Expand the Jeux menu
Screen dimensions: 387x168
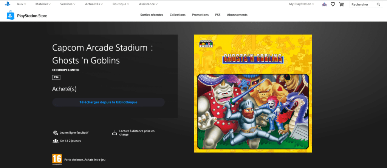21,4
